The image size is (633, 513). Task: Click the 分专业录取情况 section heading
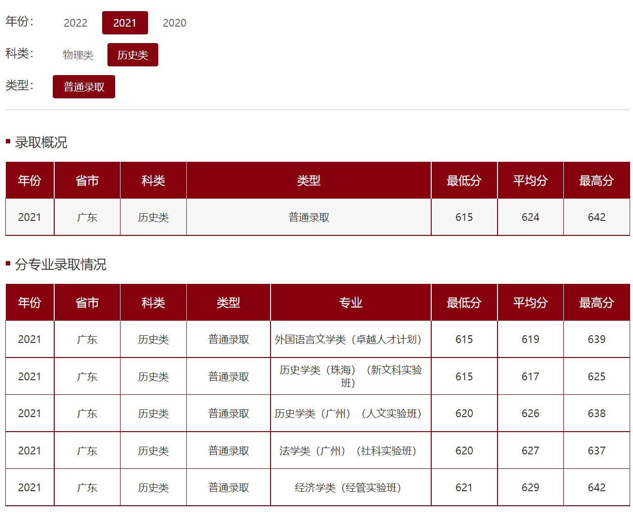click(x=60, y=264)
